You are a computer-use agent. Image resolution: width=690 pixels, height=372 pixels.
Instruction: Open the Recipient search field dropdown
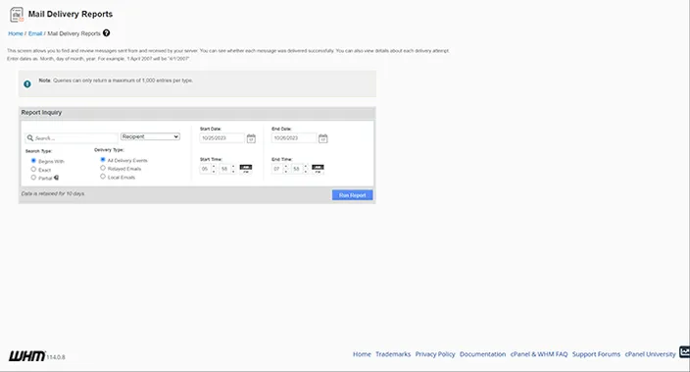(150, 136)
